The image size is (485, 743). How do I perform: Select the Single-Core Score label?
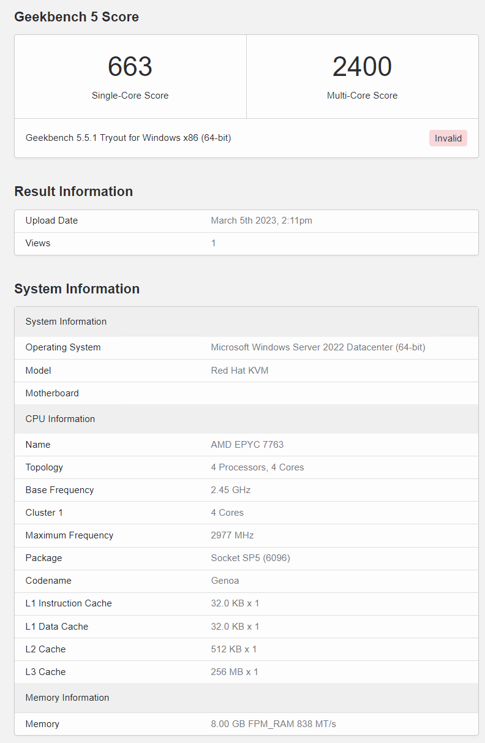tap(130, 96)
